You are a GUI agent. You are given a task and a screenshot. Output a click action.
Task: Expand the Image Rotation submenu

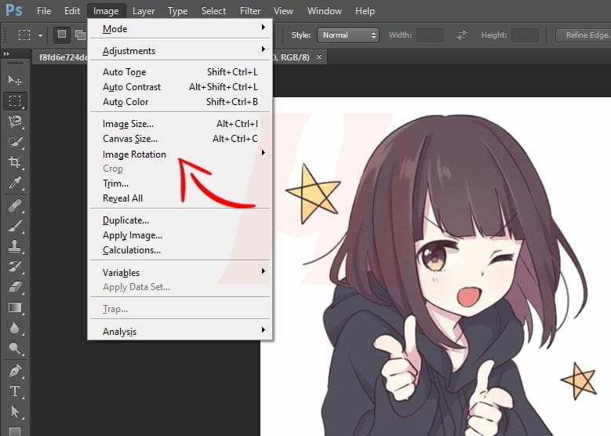click(x=180, y=154)
